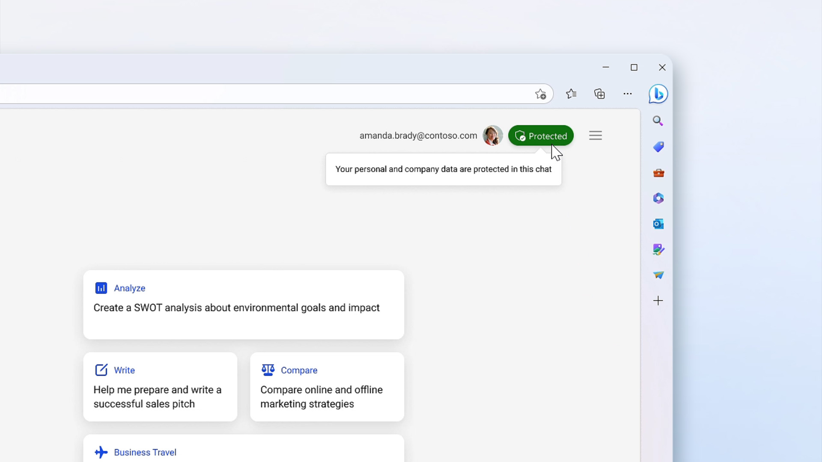The height and width of the screenshot is (462, 822).
Task: Click the add new sidebar app icon
Action: tap(658, 300)
